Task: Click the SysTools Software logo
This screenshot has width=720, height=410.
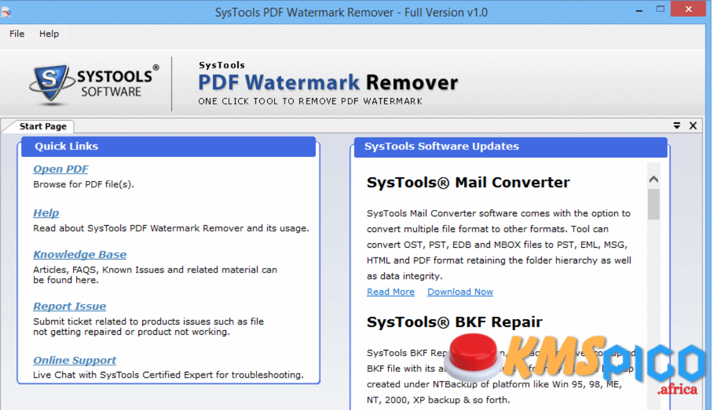Action: click(94, 84)
